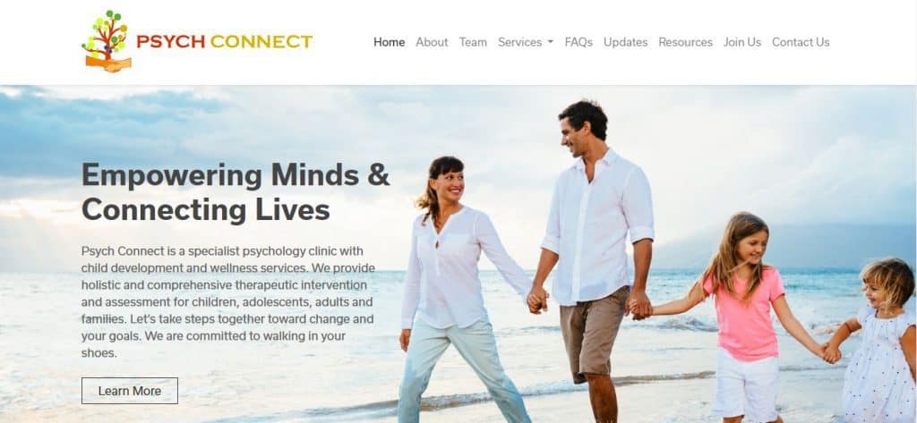Select Resources in the navigation bar
917x423 pixels.
click(685, 42)
